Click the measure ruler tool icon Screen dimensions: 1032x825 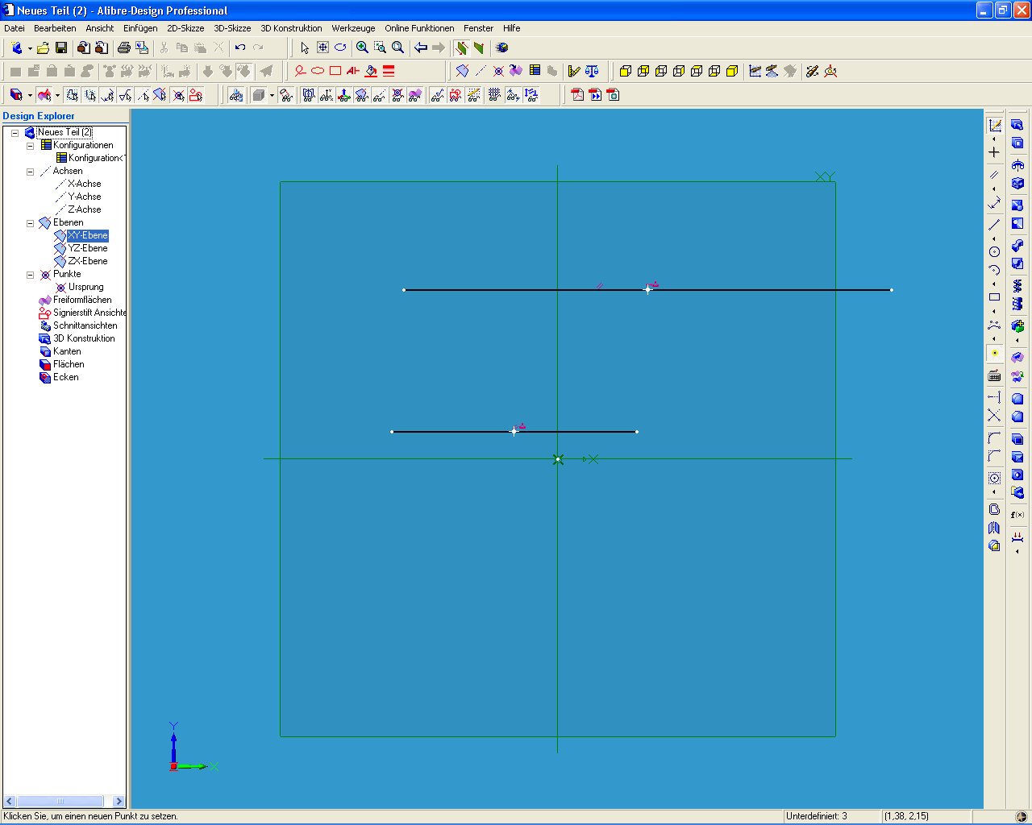574,72
